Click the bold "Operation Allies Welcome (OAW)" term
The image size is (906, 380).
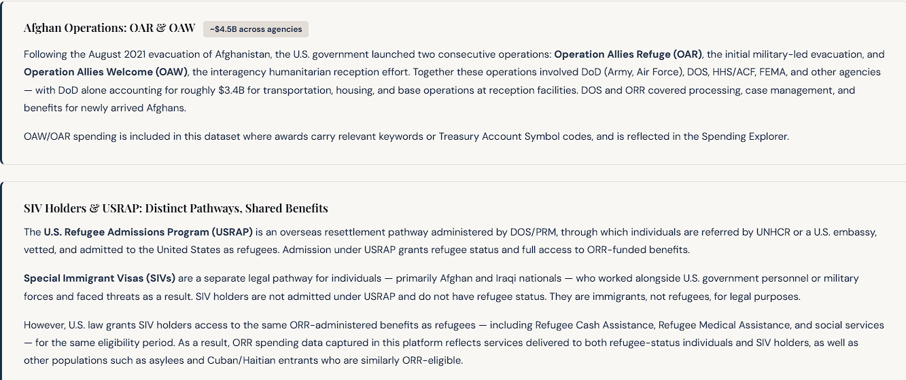(x=105, y=72)
